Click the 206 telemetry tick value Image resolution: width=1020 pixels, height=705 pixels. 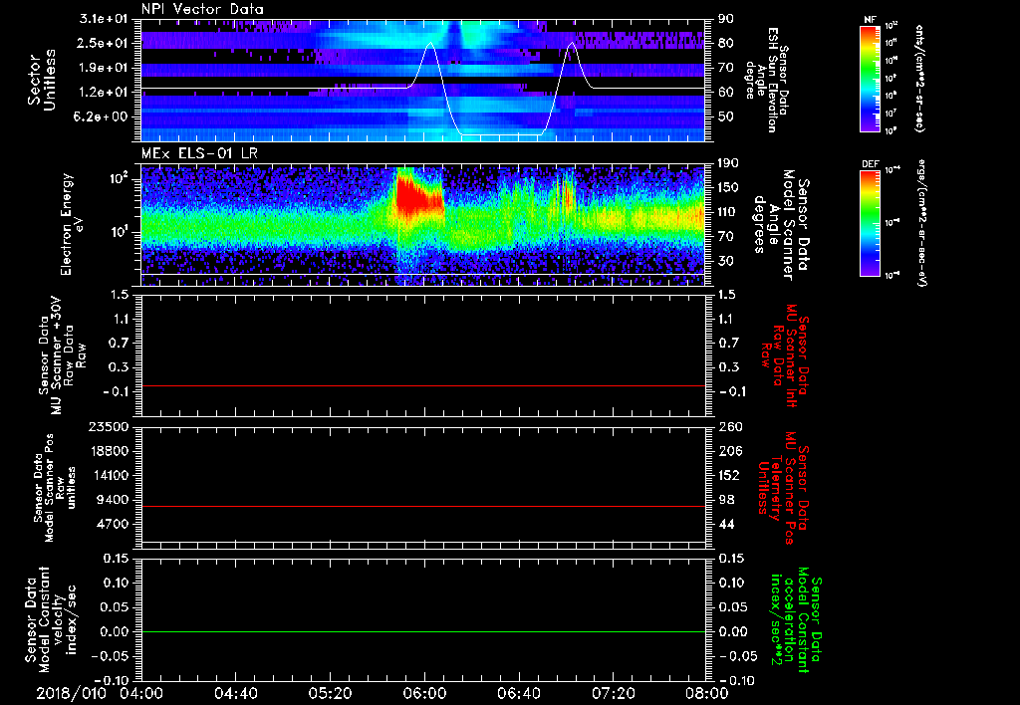(x=730, y=451)
